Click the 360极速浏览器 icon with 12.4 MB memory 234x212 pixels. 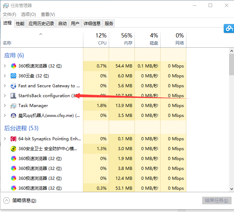[x=13, y=178]
